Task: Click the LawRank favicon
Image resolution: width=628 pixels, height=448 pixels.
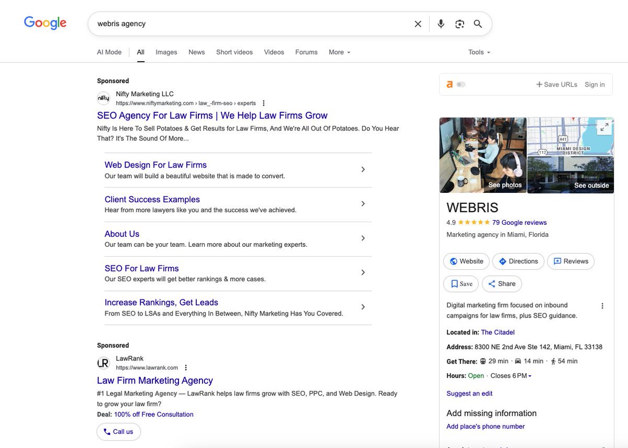Action: (x=104, y=363)
